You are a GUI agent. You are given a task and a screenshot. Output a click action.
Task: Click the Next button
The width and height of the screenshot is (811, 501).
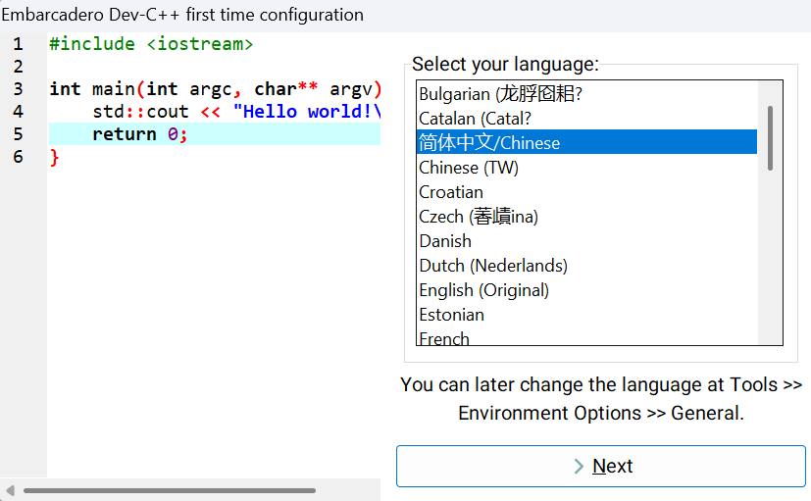tap(600, 466)
